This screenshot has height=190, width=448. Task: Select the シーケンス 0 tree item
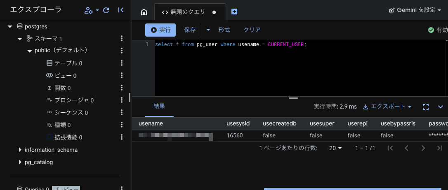pos(71,112)
